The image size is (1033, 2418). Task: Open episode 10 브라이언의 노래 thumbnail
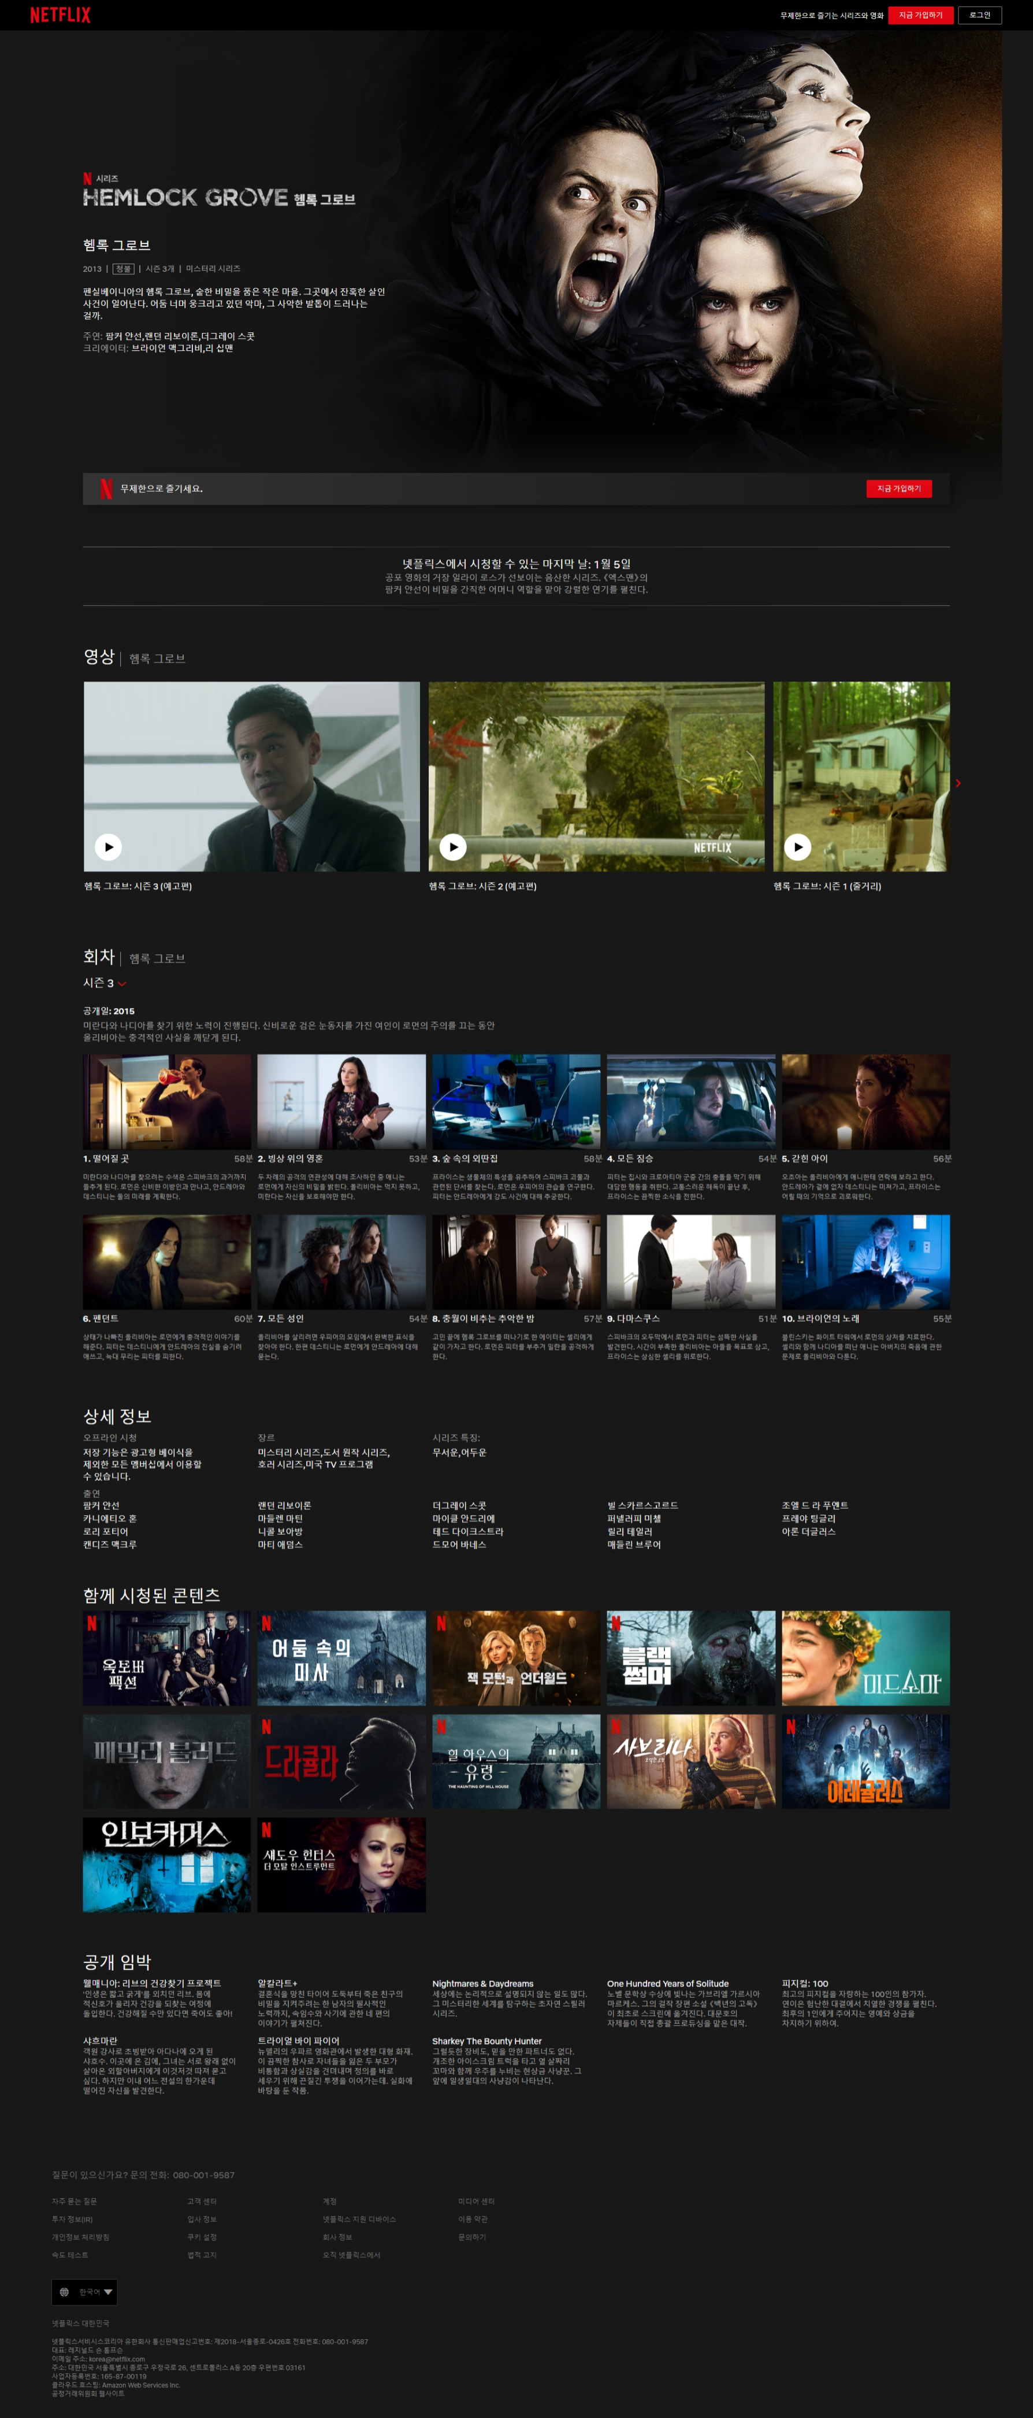point(866,1261)
